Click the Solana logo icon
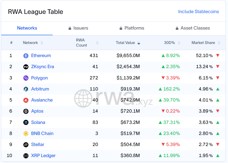 pyautogui.click(x=26, y=122)
